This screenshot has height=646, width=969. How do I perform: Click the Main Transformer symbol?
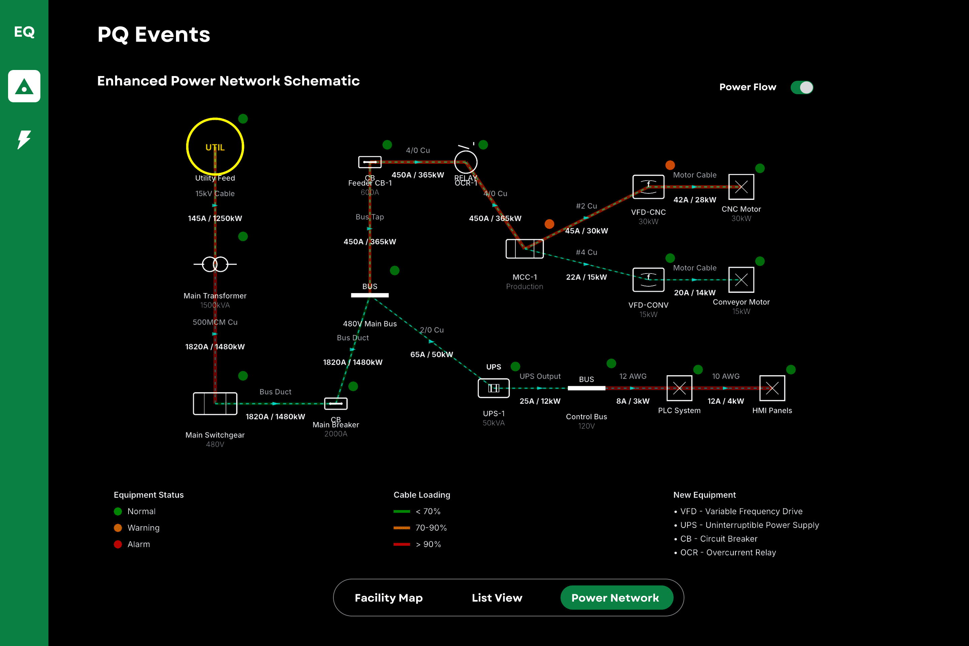coord(215,264)
